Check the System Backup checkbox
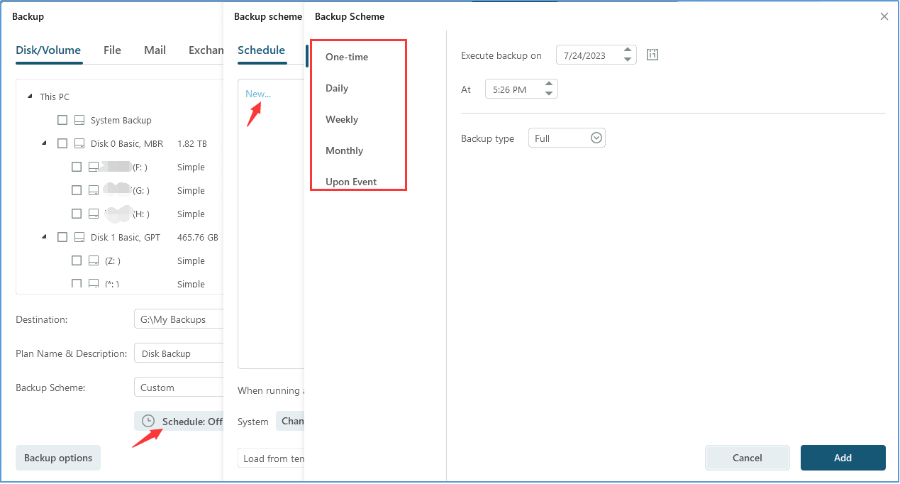This screenshot has height=484, width=900. (x=62, y=119)
